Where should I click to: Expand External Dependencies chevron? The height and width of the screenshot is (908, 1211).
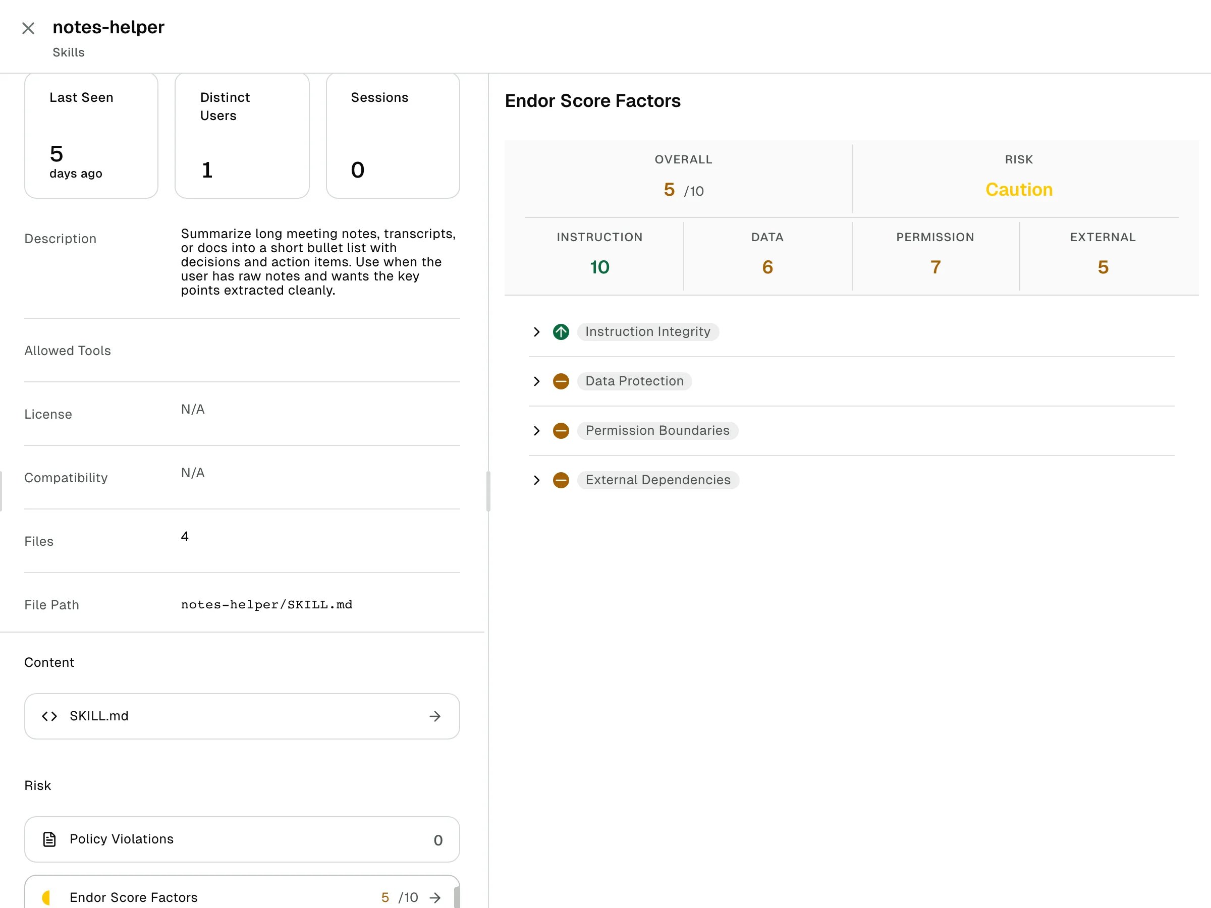click(x=536, y=480)
